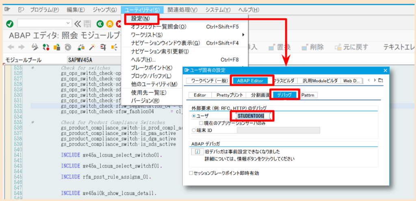Switch to the Editor sub-tab
Image resolution: width=416 pixels, height=201 pixels.
click(x=200, y=95)
